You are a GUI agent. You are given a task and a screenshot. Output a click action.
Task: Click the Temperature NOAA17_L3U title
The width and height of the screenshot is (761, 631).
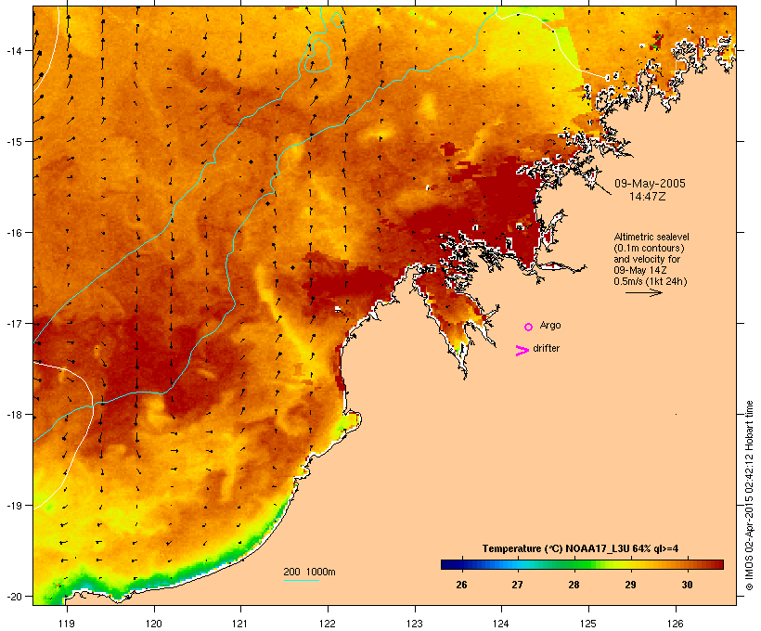[x=580, y=548]
